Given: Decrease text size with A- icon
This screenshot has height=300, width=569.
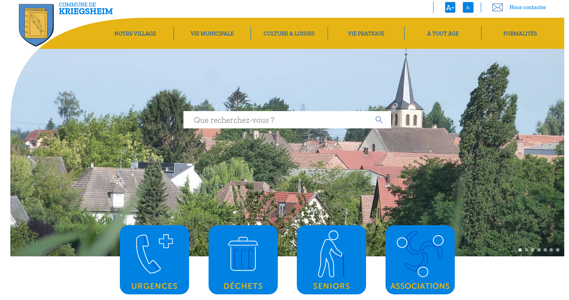Looking at the screenshot, I should [x=468, y=7].
